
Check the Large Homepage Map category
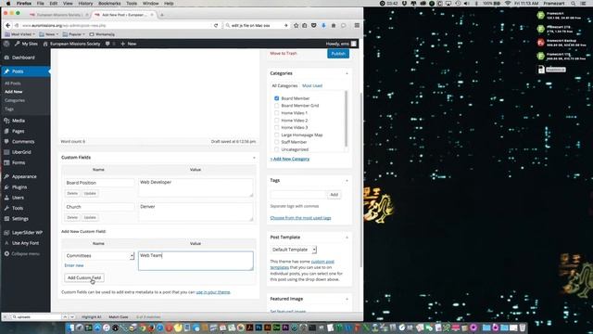(276, 135)
